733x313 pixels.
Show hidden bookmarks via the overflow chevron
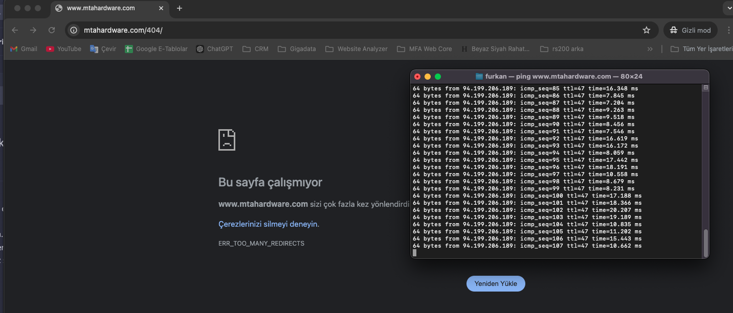[650, 49]
